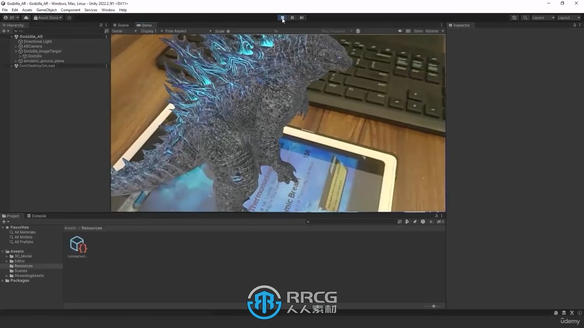Toggle the Stats overlay

[x=418, y=31]
